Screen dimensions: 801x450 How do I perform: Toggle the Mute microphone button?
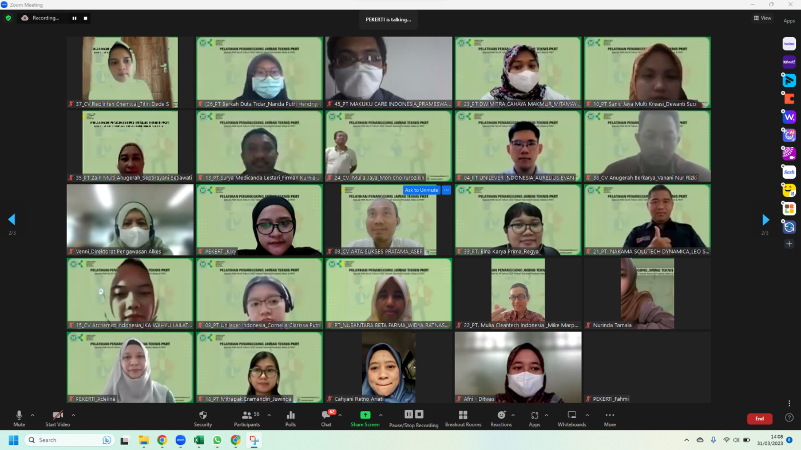(19, 418)
